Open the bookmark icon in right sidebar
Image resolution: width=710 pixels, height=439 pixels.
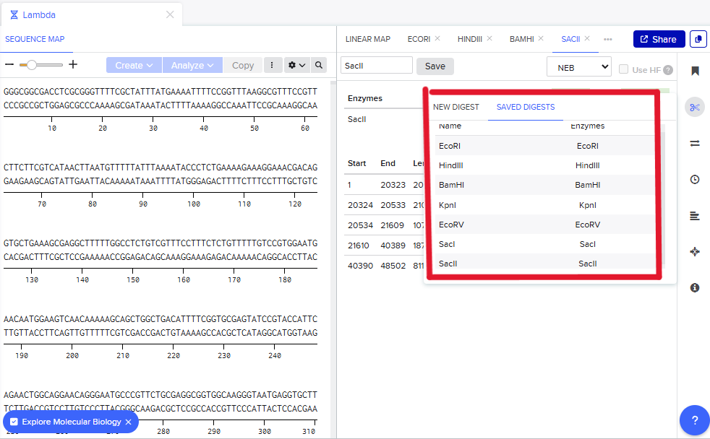[695, 71]
